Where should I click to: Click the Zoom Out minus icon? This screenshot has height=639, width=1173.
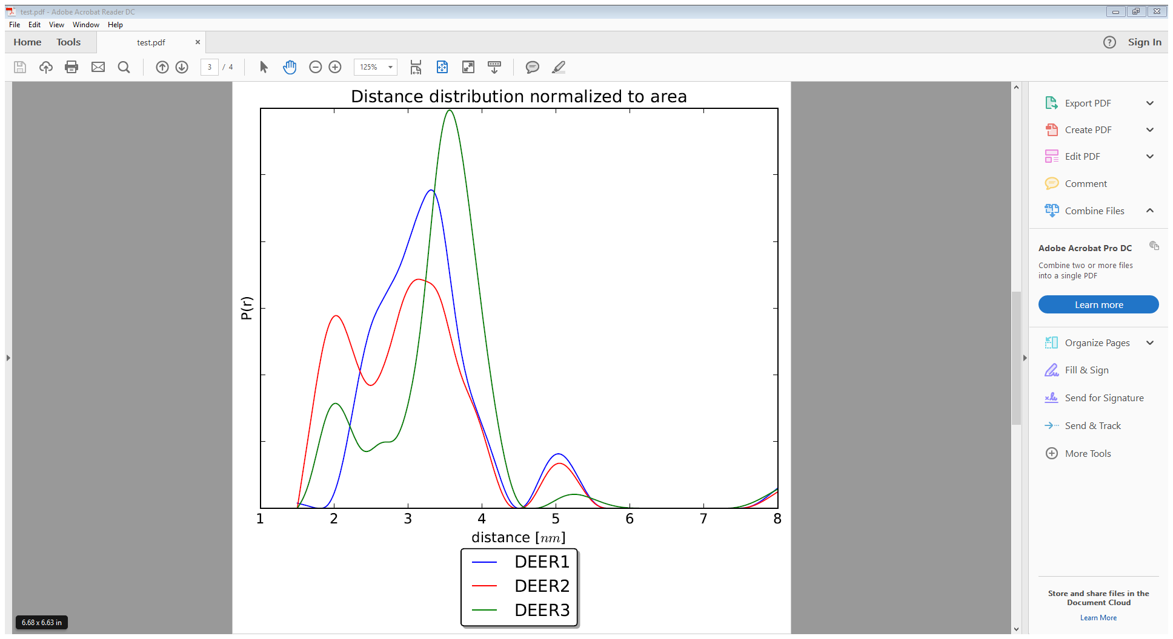pos(315,67)
